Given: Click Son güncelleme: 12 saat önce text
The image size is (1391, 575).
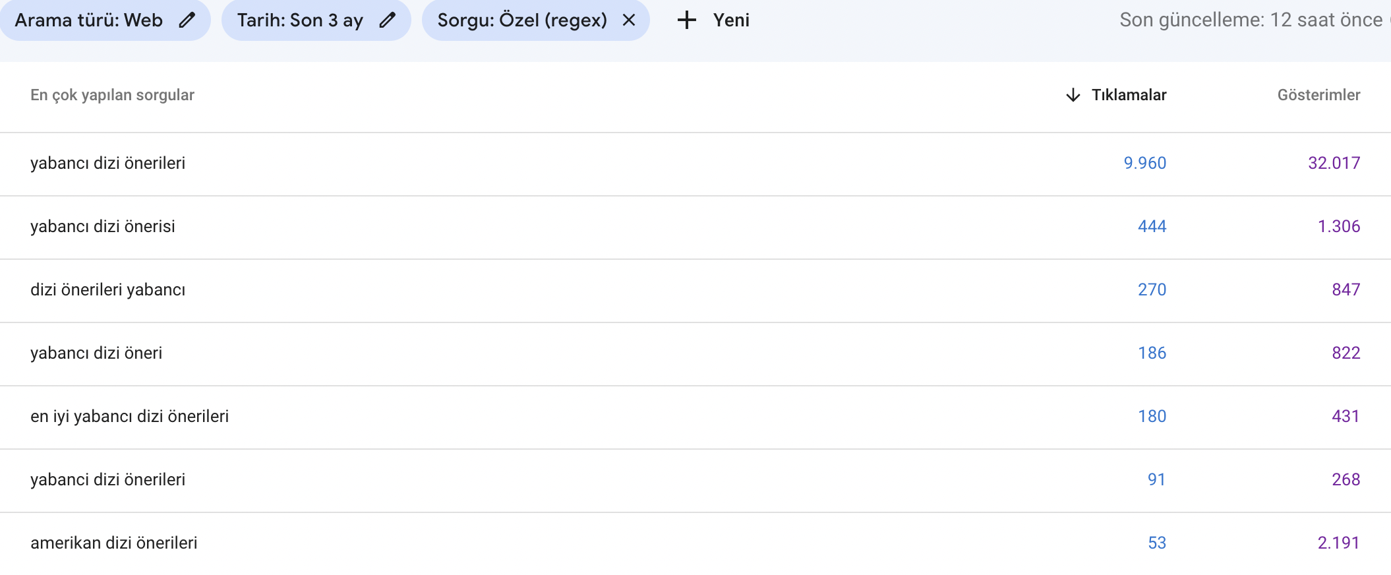Looking at the screenshot, I should [1249, 20].
